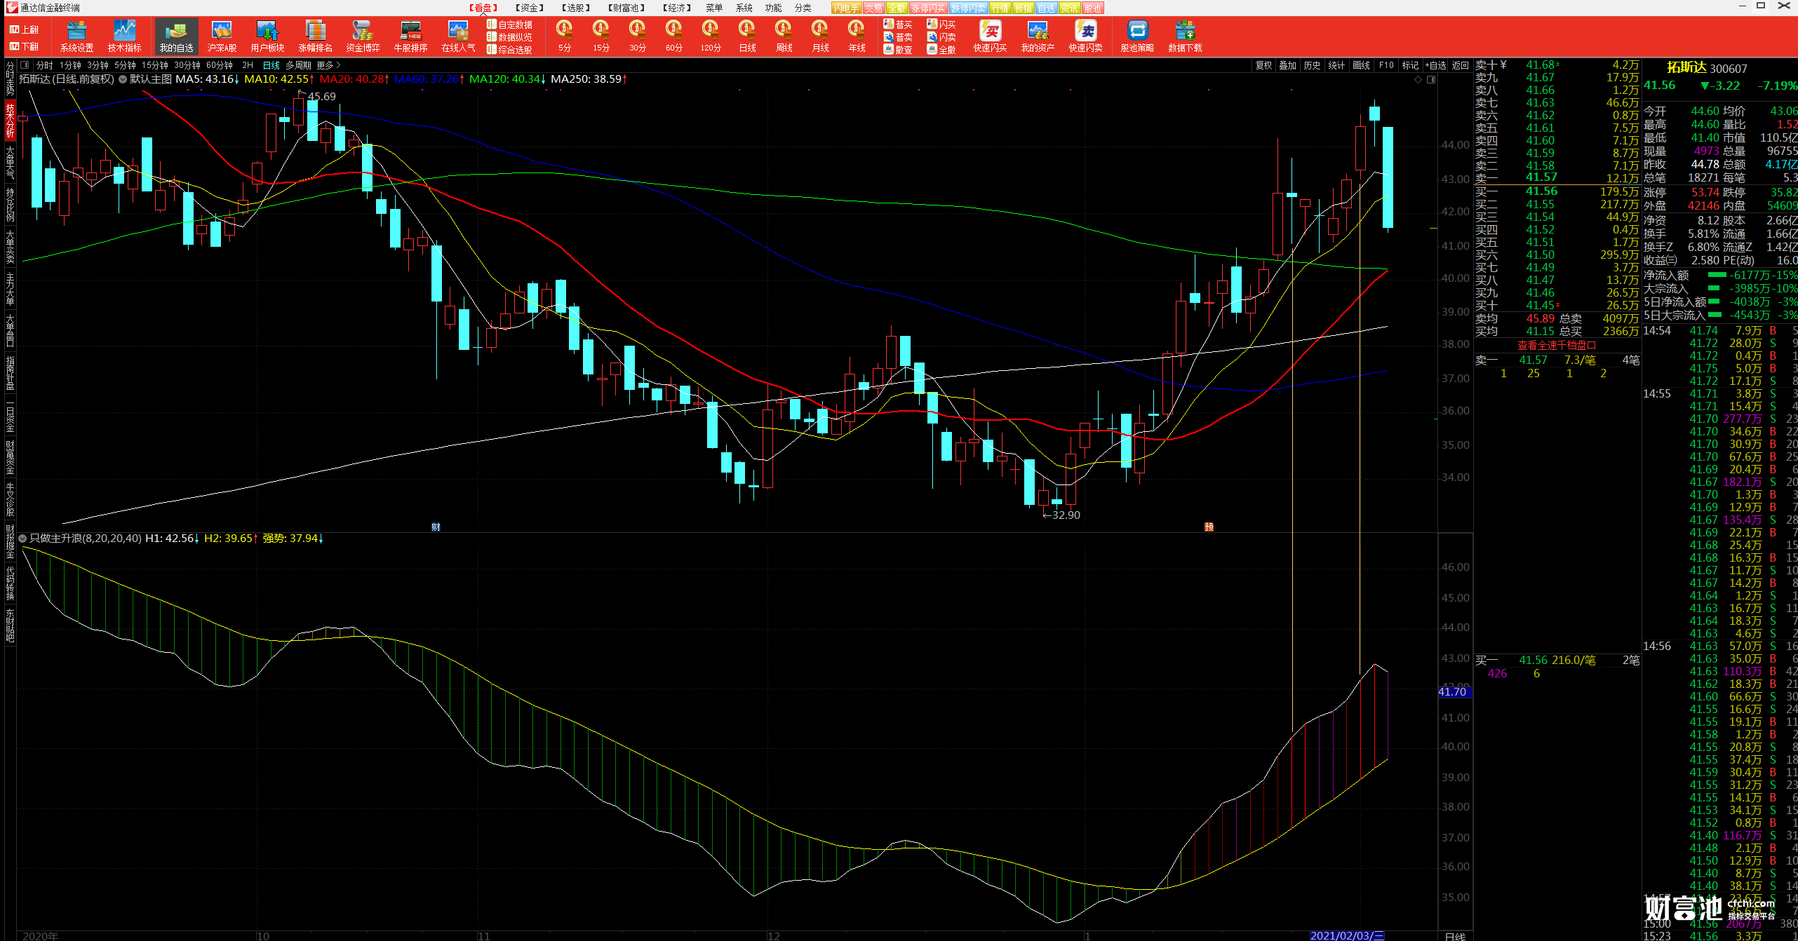Click the 复权 button above chart
The width and height of the screenshot is (1798, 941).
point(1263,65)
